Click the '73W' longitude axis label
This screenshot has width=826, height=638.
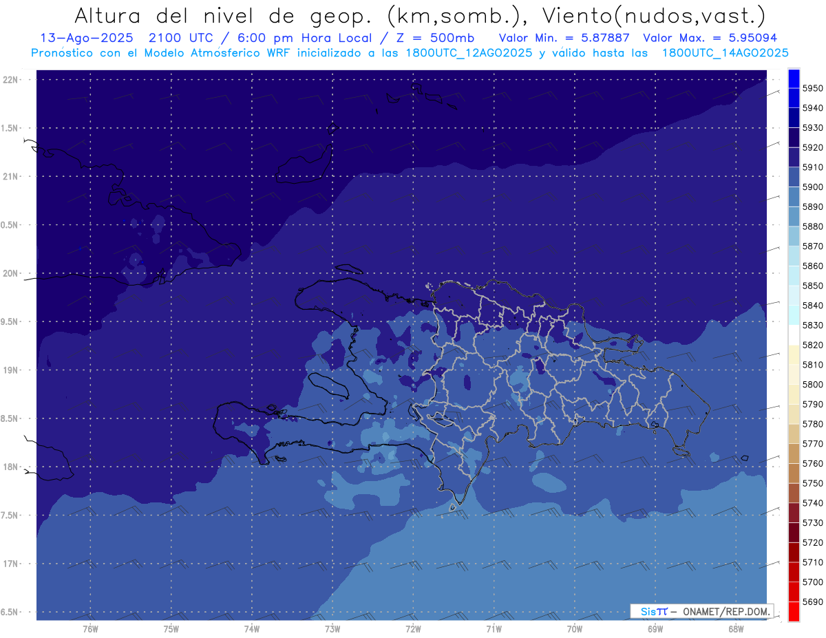pyautogui.click(x=332, y=628)
